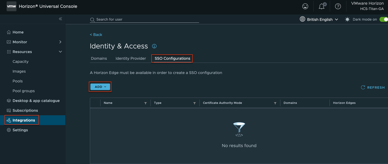The width and height of the screenshot is (388, 164).
Task: Select the SSO Configurations tab
Action: pyautogui.click(x=172, y=58)
